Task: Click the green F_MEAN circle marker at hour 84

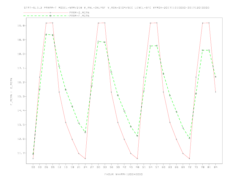Action: tap(215, 77)
